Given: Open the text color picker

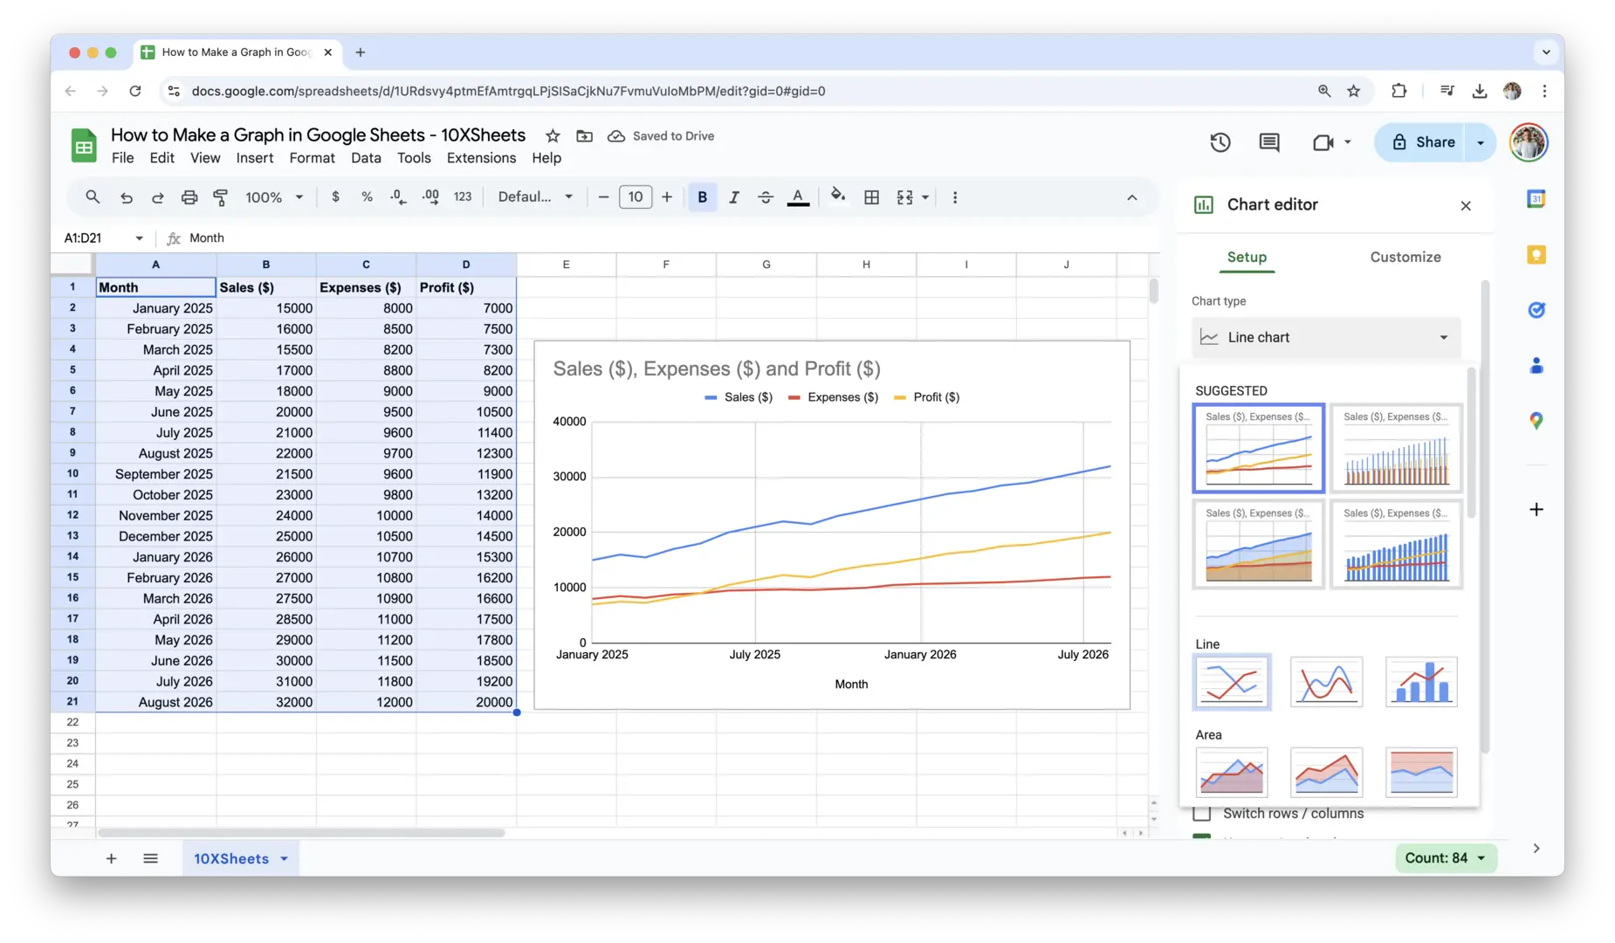Looking at the screenshot, I should coord(798,197).
